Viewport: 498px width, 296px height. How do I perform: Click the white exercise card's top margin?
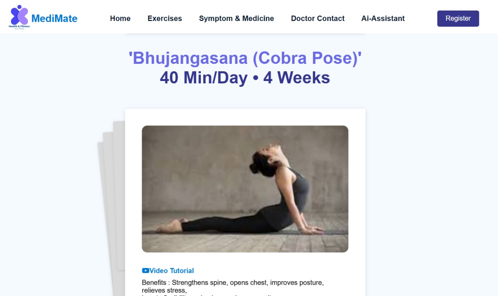245,117
